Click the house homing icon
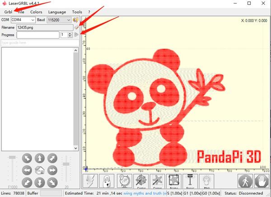This screenshot has height=197, width=271. coord(40,170)
